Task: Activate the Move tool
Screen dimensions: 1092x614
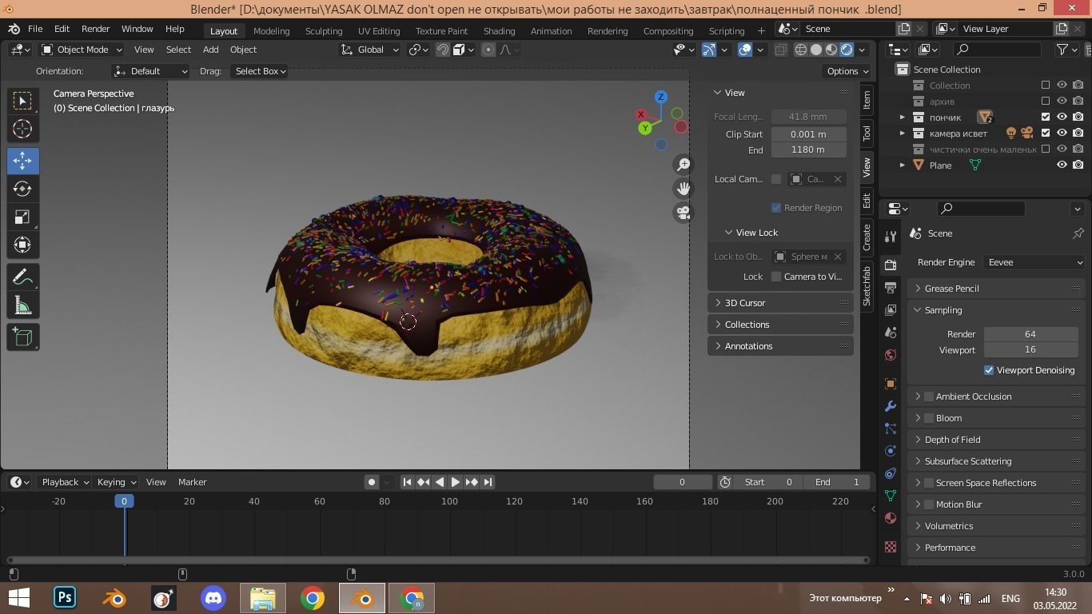Action: click(22, 161)
